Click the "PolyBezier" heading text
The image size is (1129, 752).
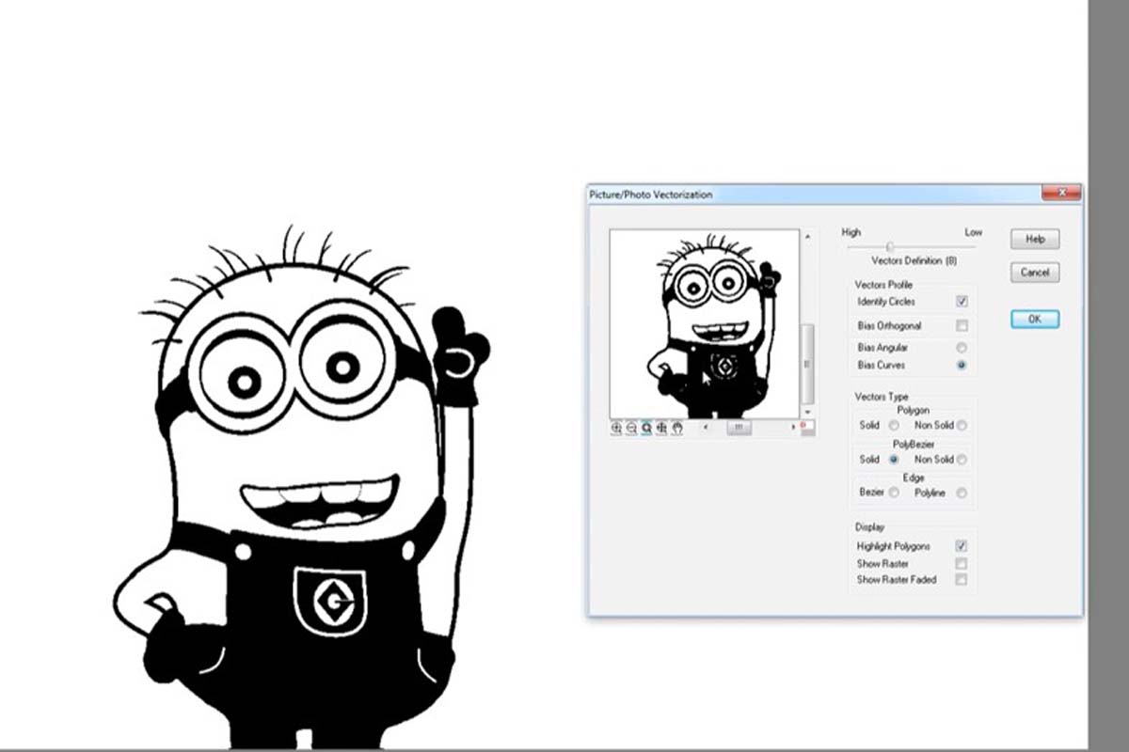pyautogui.click(x=914, y=444)
